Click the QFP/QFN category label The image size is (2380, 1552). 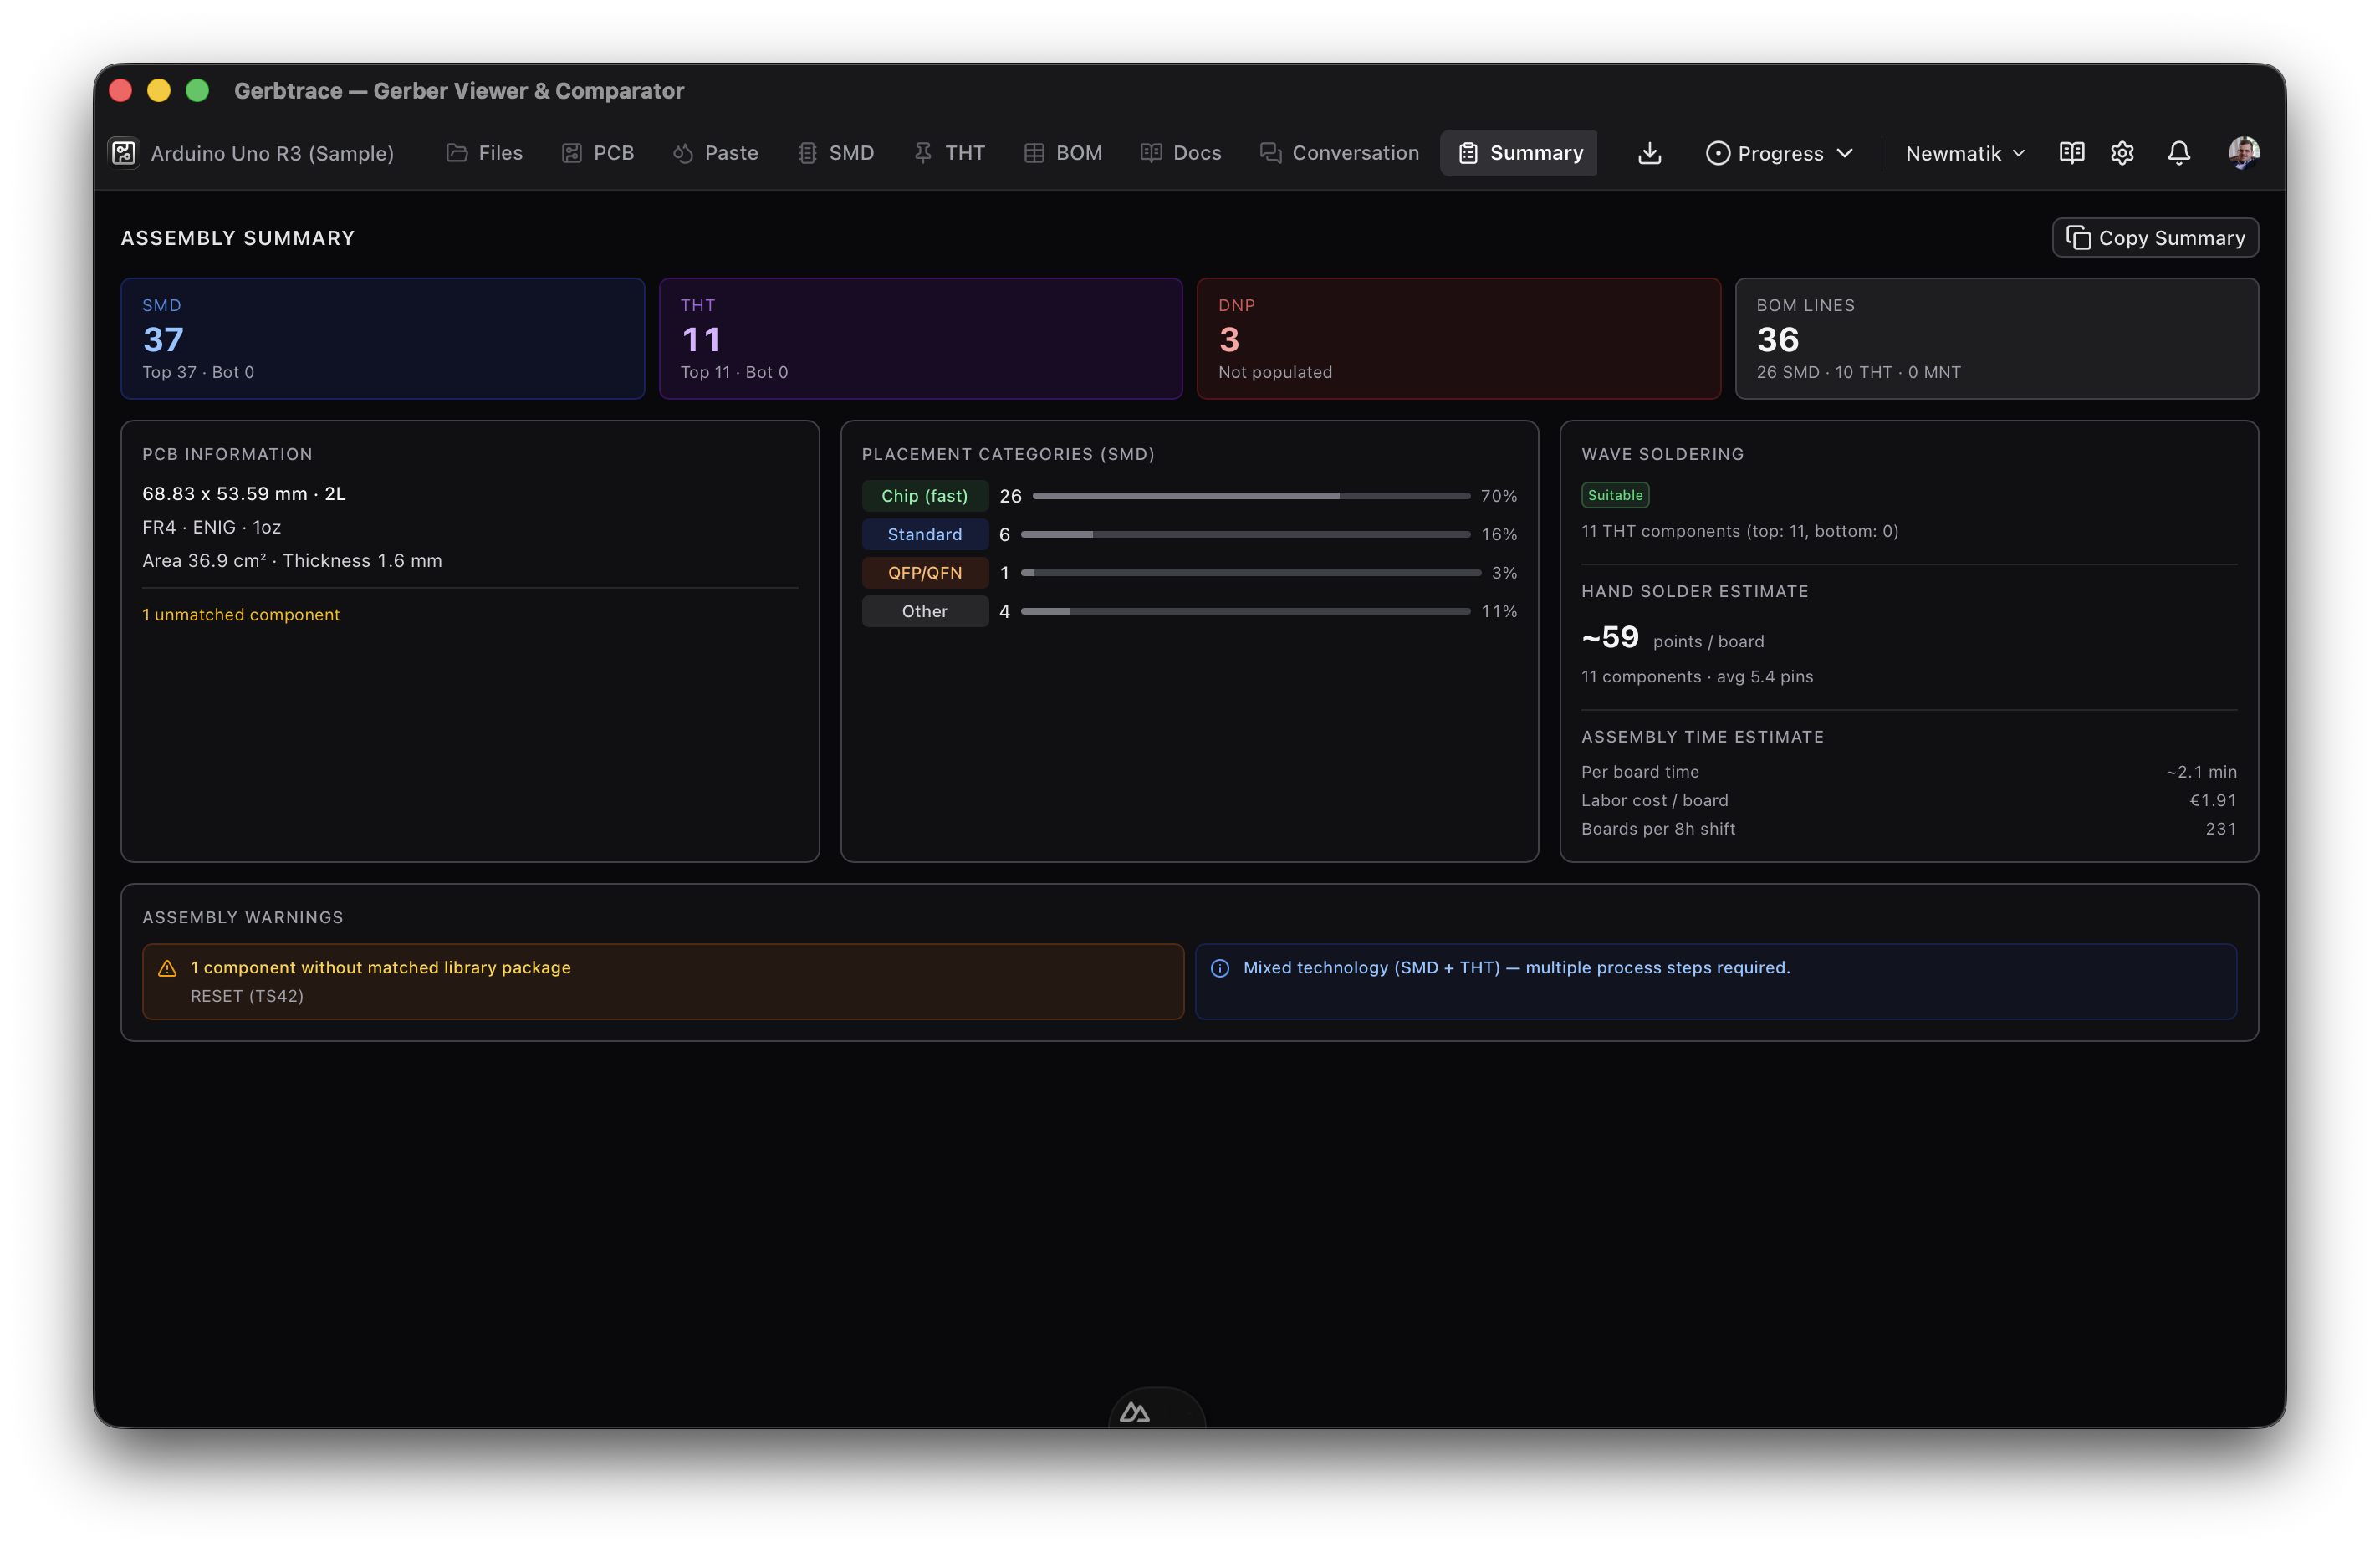pyautogui.click(x=925, y=573)
